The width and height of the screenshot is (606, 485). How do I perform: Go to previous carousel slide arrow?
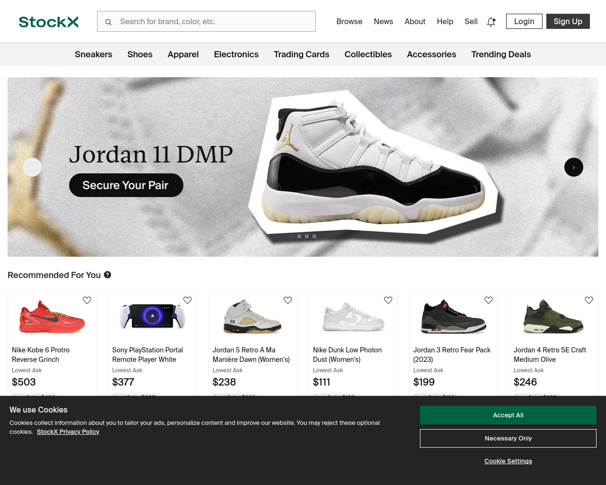pos(32,167)
